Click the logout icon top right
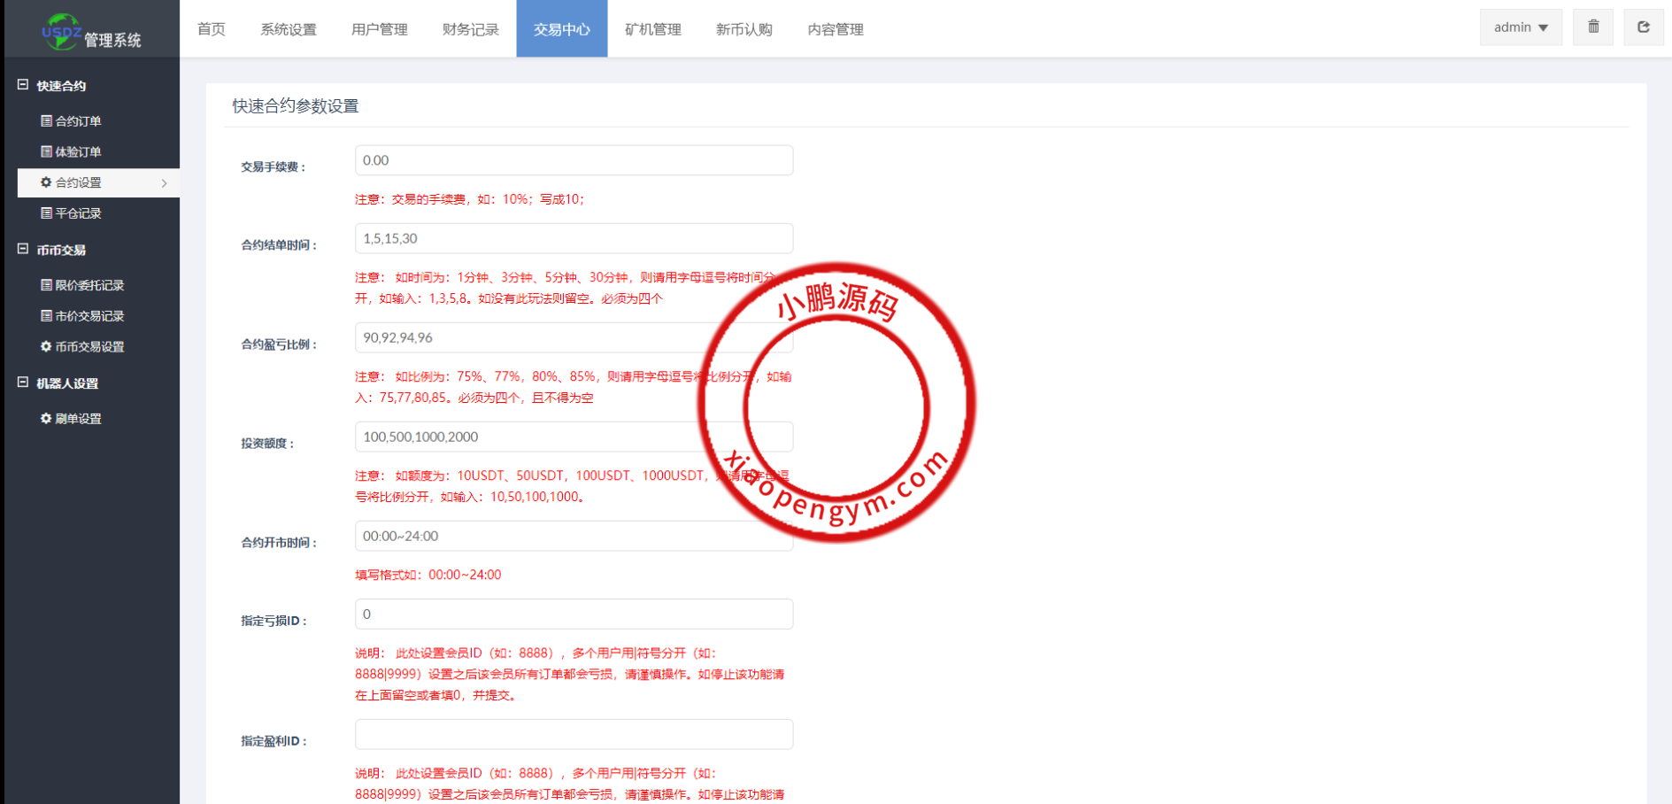The width and height of the screenshot is (1672, 804). pos(1644,27)
